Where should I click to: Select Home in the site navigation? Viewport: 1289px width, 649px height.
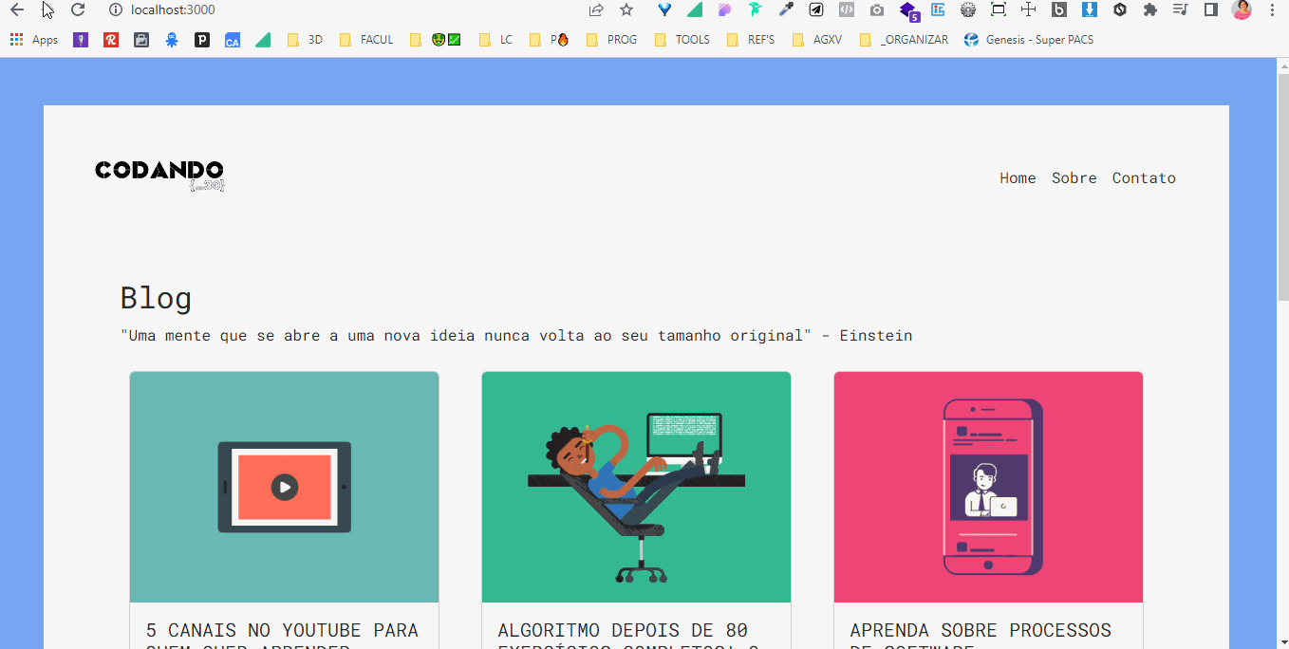(x=1018, y=177)
